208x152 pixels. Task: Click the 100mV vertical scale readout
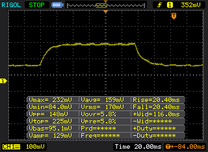click(35, 147)
